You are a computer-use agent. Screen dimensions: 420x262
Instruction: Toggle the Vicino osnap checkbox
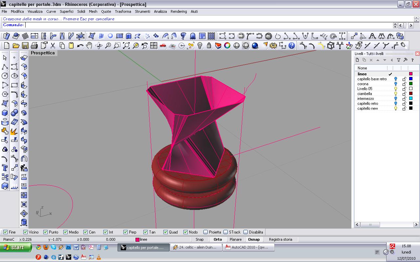(x=26, y=232)
